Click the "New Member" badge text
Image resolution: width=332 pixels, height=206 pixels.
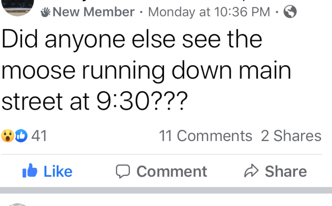[x=94, y=12]
